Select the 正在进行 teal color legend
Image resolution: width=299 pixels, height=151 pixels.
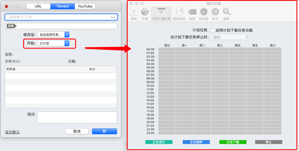point(159,142)
